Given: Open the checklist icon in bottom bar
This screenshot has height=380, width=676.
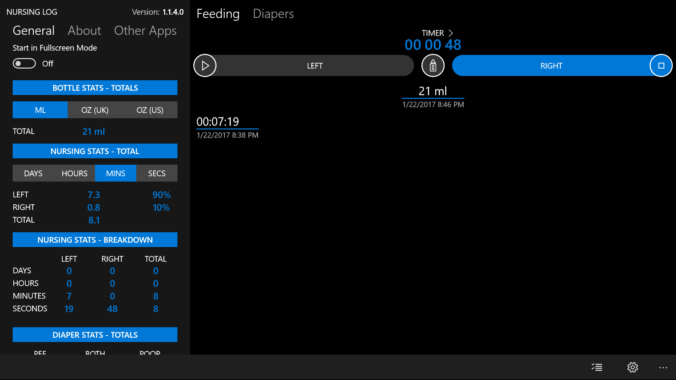Looking at the screenshot, I should 597,367.
